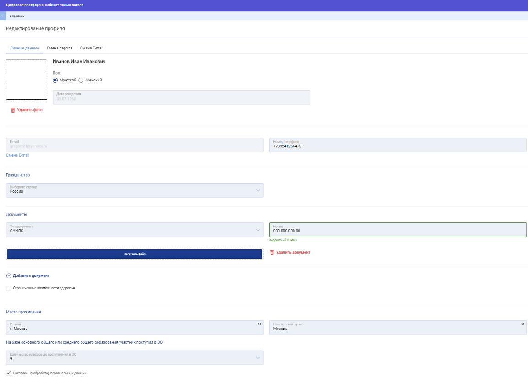Click the back arrow icon in top bar

pos(3,16)
